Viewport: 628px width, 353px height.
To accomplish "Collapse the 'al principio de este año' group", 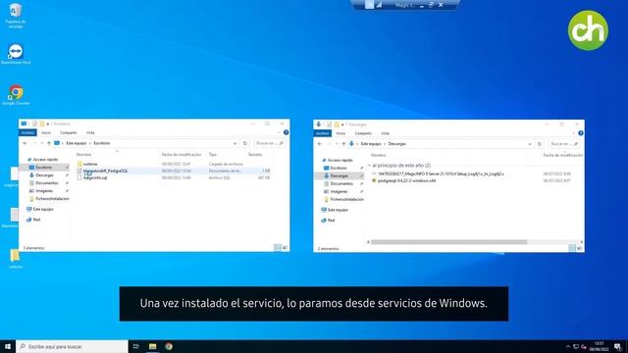I will (x=369, y=166).
